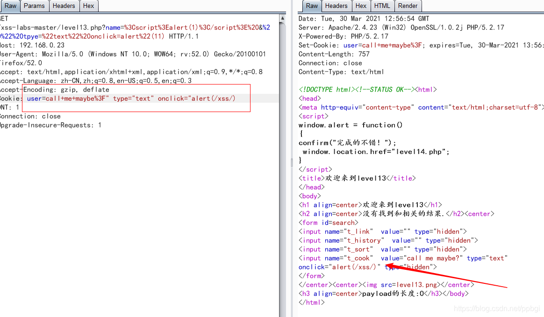Click the onclick="alert(/xss/)" response line
Screen dimensions: 544x317
(x=367, y=267)
